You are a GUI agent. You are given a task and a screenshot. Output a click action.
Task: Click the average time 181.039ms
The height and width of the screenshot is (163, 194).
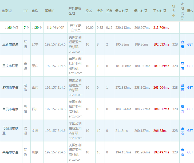point(161,66)
